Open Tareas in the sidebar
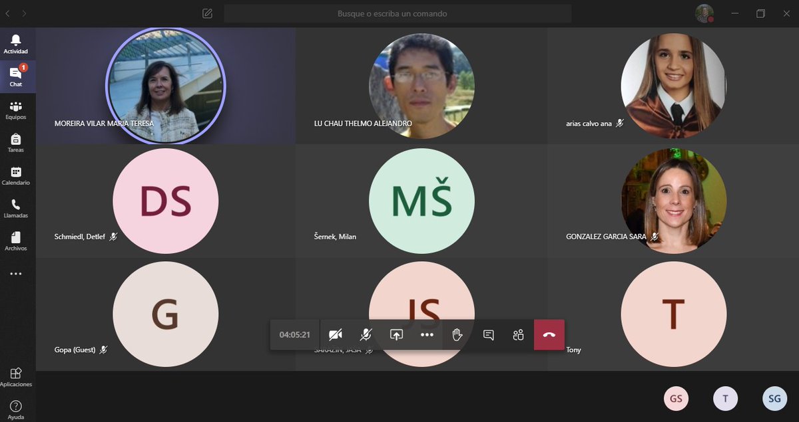This screenshot has height=422, width=799. (16, 143)
